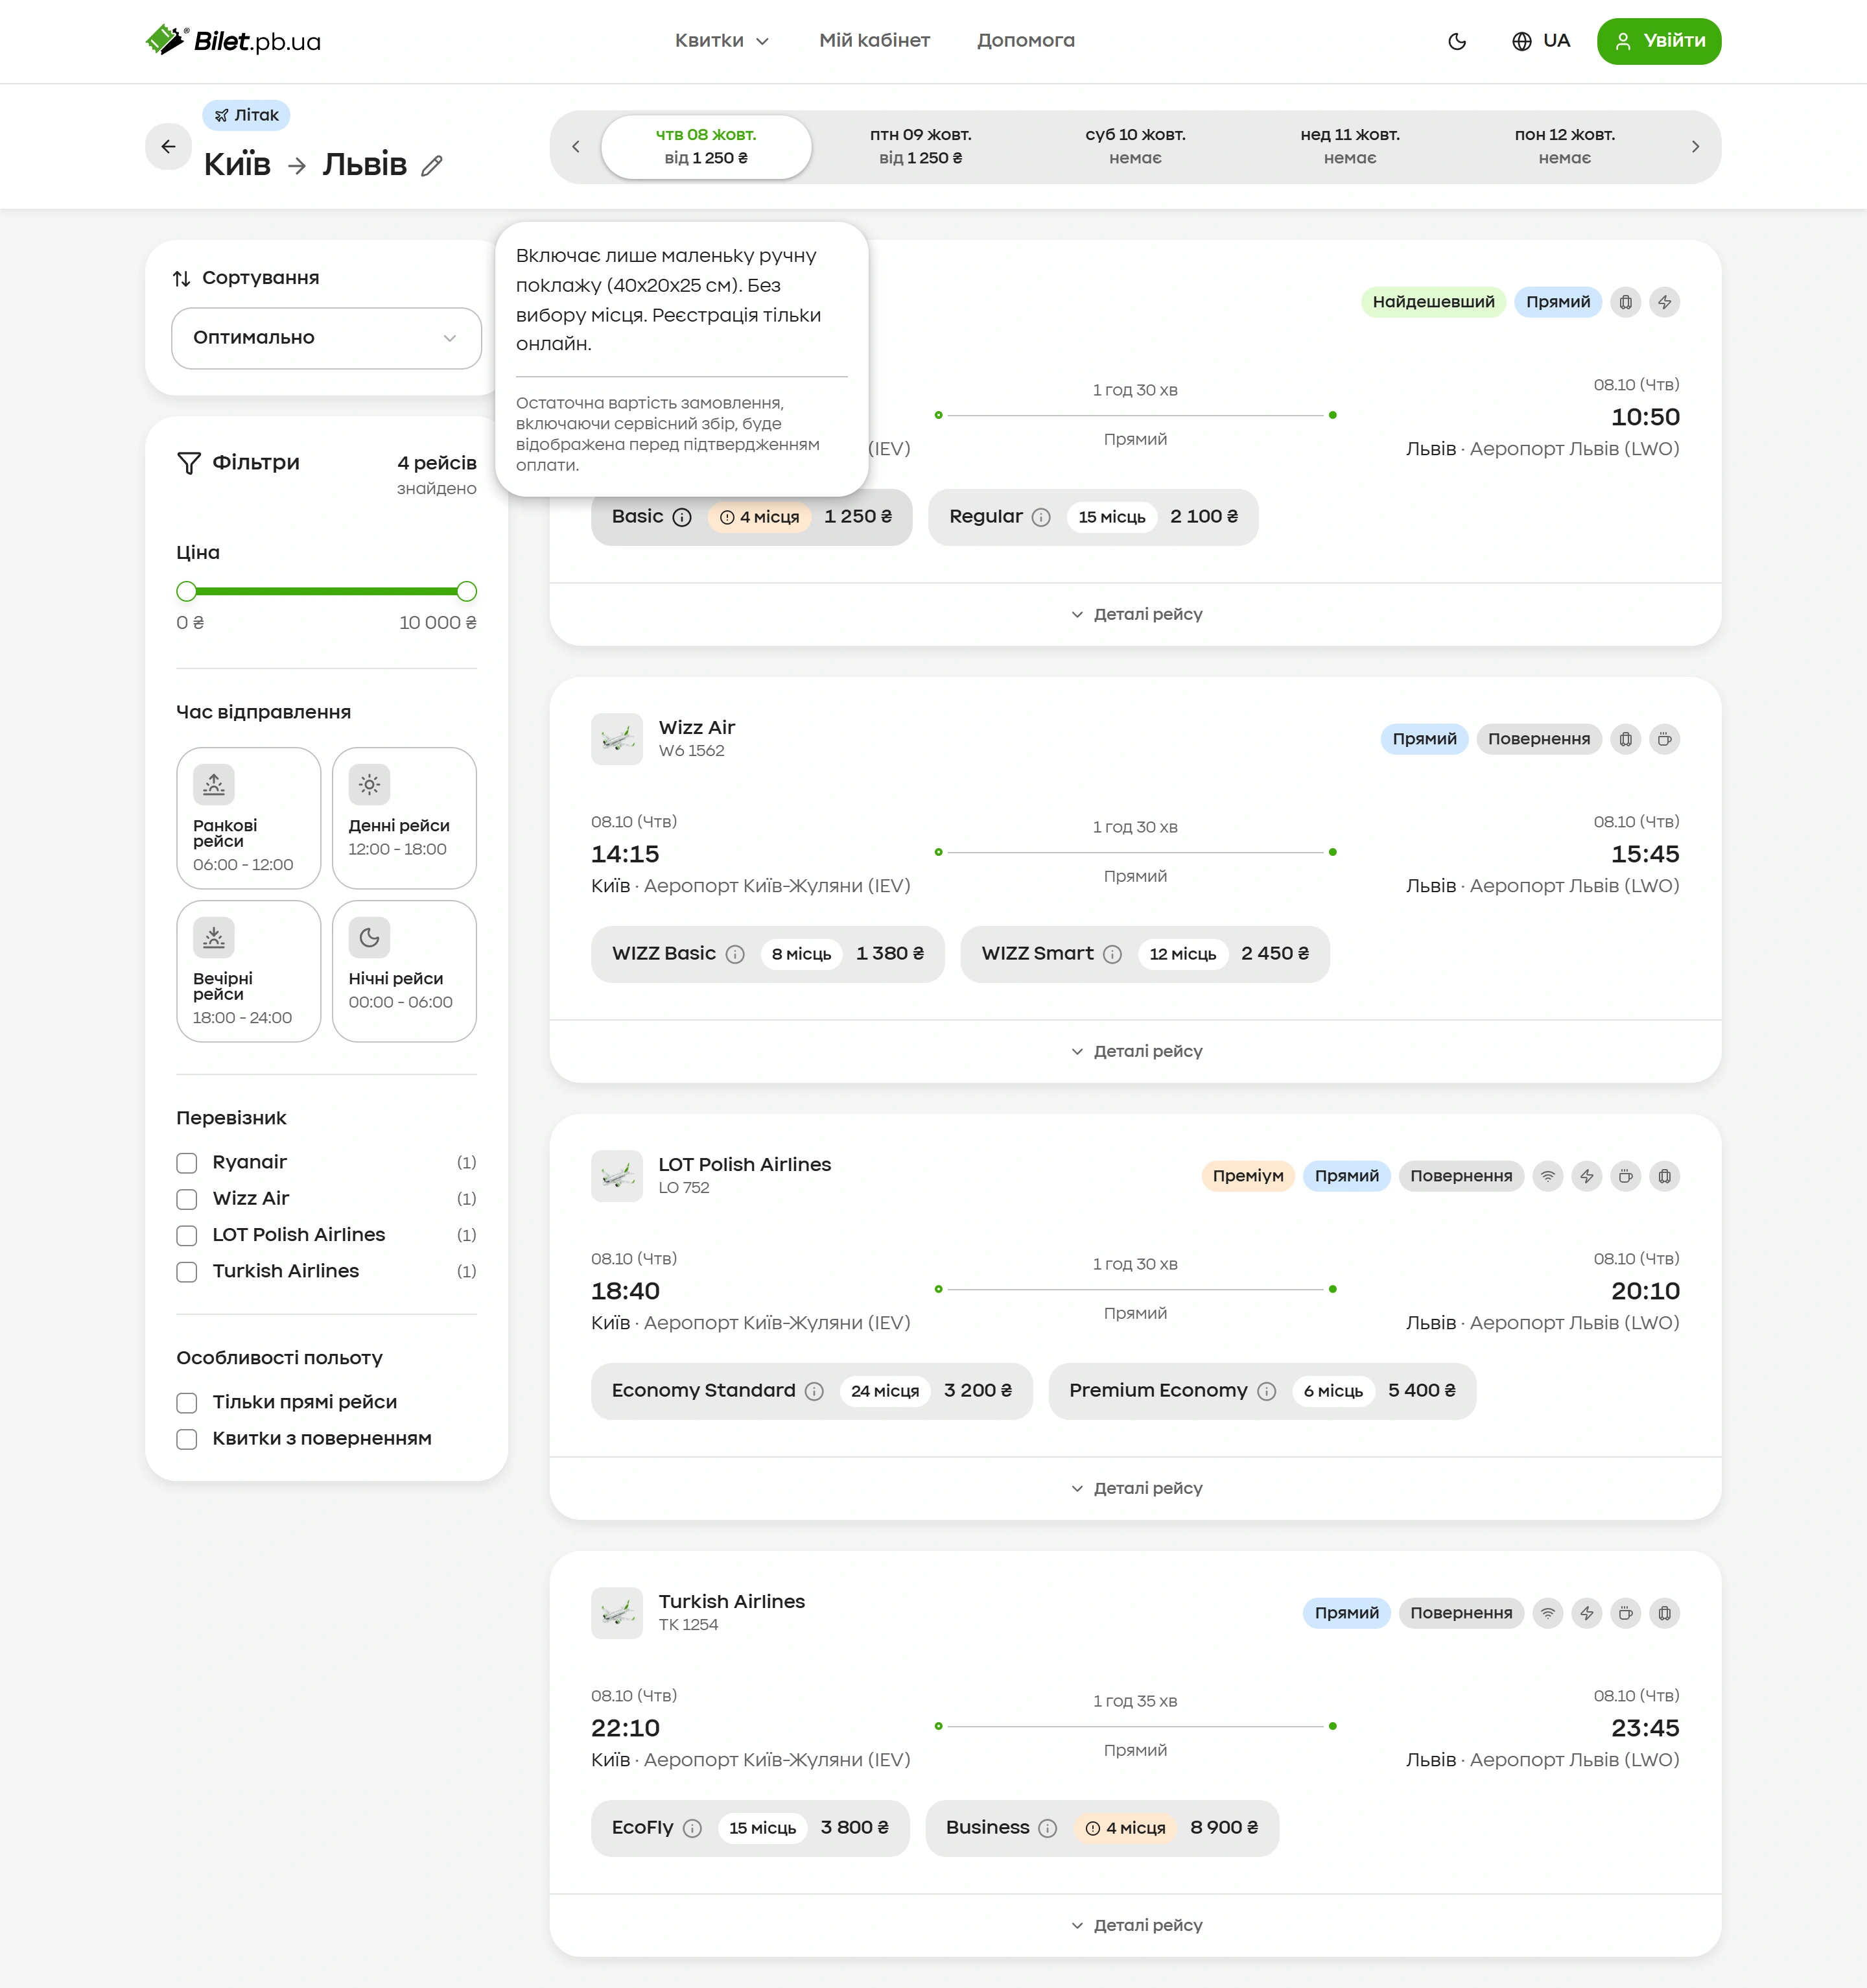Click info icon next to Economy Standard
The image size is (1867, 1988).
[814, 1391]
